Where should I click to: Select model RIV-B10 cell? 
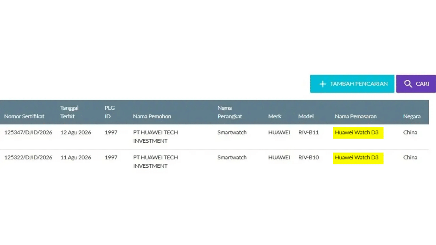click(308, 158)
